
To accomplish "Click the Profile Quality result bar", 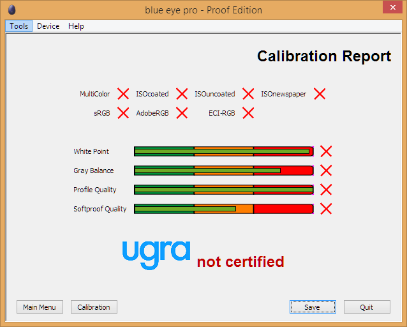I will click(224, 190).
